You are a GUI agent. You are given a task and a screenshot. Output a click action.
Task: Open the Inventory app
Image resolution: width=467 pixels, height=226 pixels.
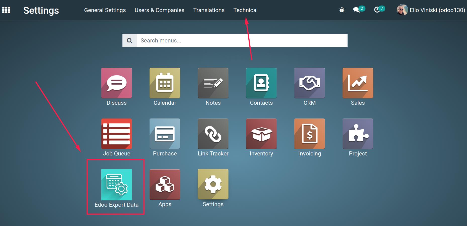click(261, 134)
